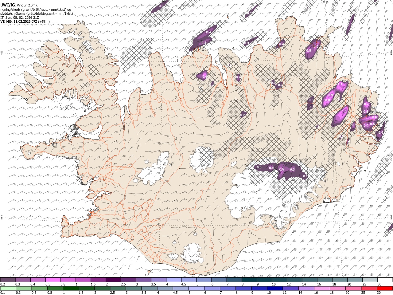This screenshot has width=393, height=295.
Task: Click the violet 14–16 swatch in bottom scale
Action: click(306, 288)
